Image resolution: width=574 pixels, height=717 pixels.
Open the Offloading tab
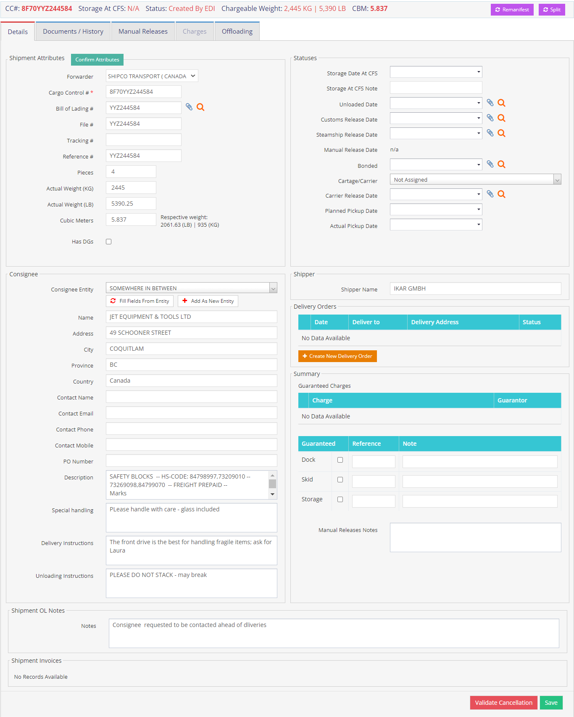(x=237, y=32)
